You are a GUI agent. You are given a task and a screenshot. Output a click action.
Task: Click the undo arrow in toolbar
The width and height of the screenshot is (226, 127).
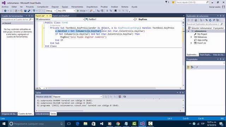(34, 11)
